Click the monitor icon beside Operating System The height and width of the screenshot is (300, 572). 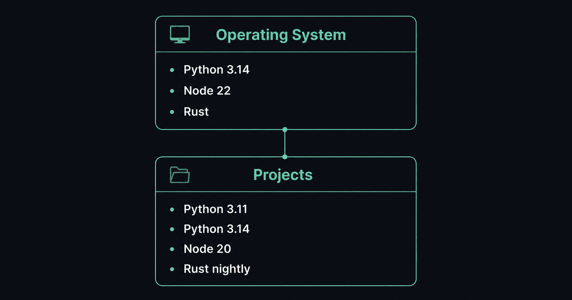(180, 34)
